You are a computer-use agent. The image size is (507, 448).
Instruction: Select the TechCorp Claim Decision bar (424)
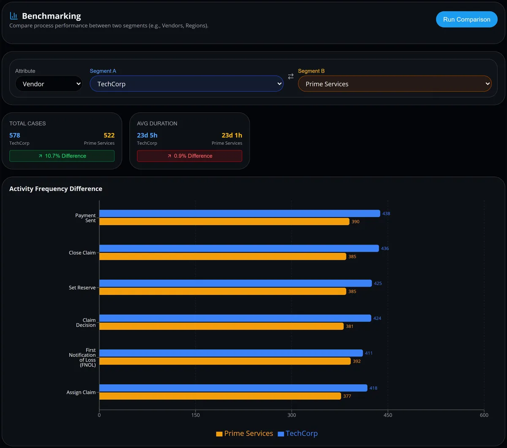pyautogui.click(x=235, y=318)
